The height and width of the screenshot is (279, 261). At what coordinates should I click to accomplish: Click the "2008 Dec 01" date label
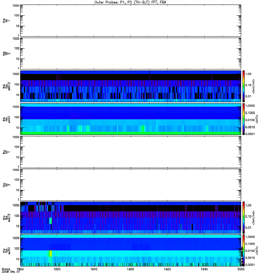click(x=11, y=272)
